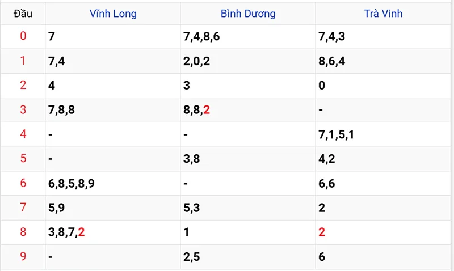Screen dimensions: 454x271
Task: Click the red head number 3
Action: [x=23, y=109]
